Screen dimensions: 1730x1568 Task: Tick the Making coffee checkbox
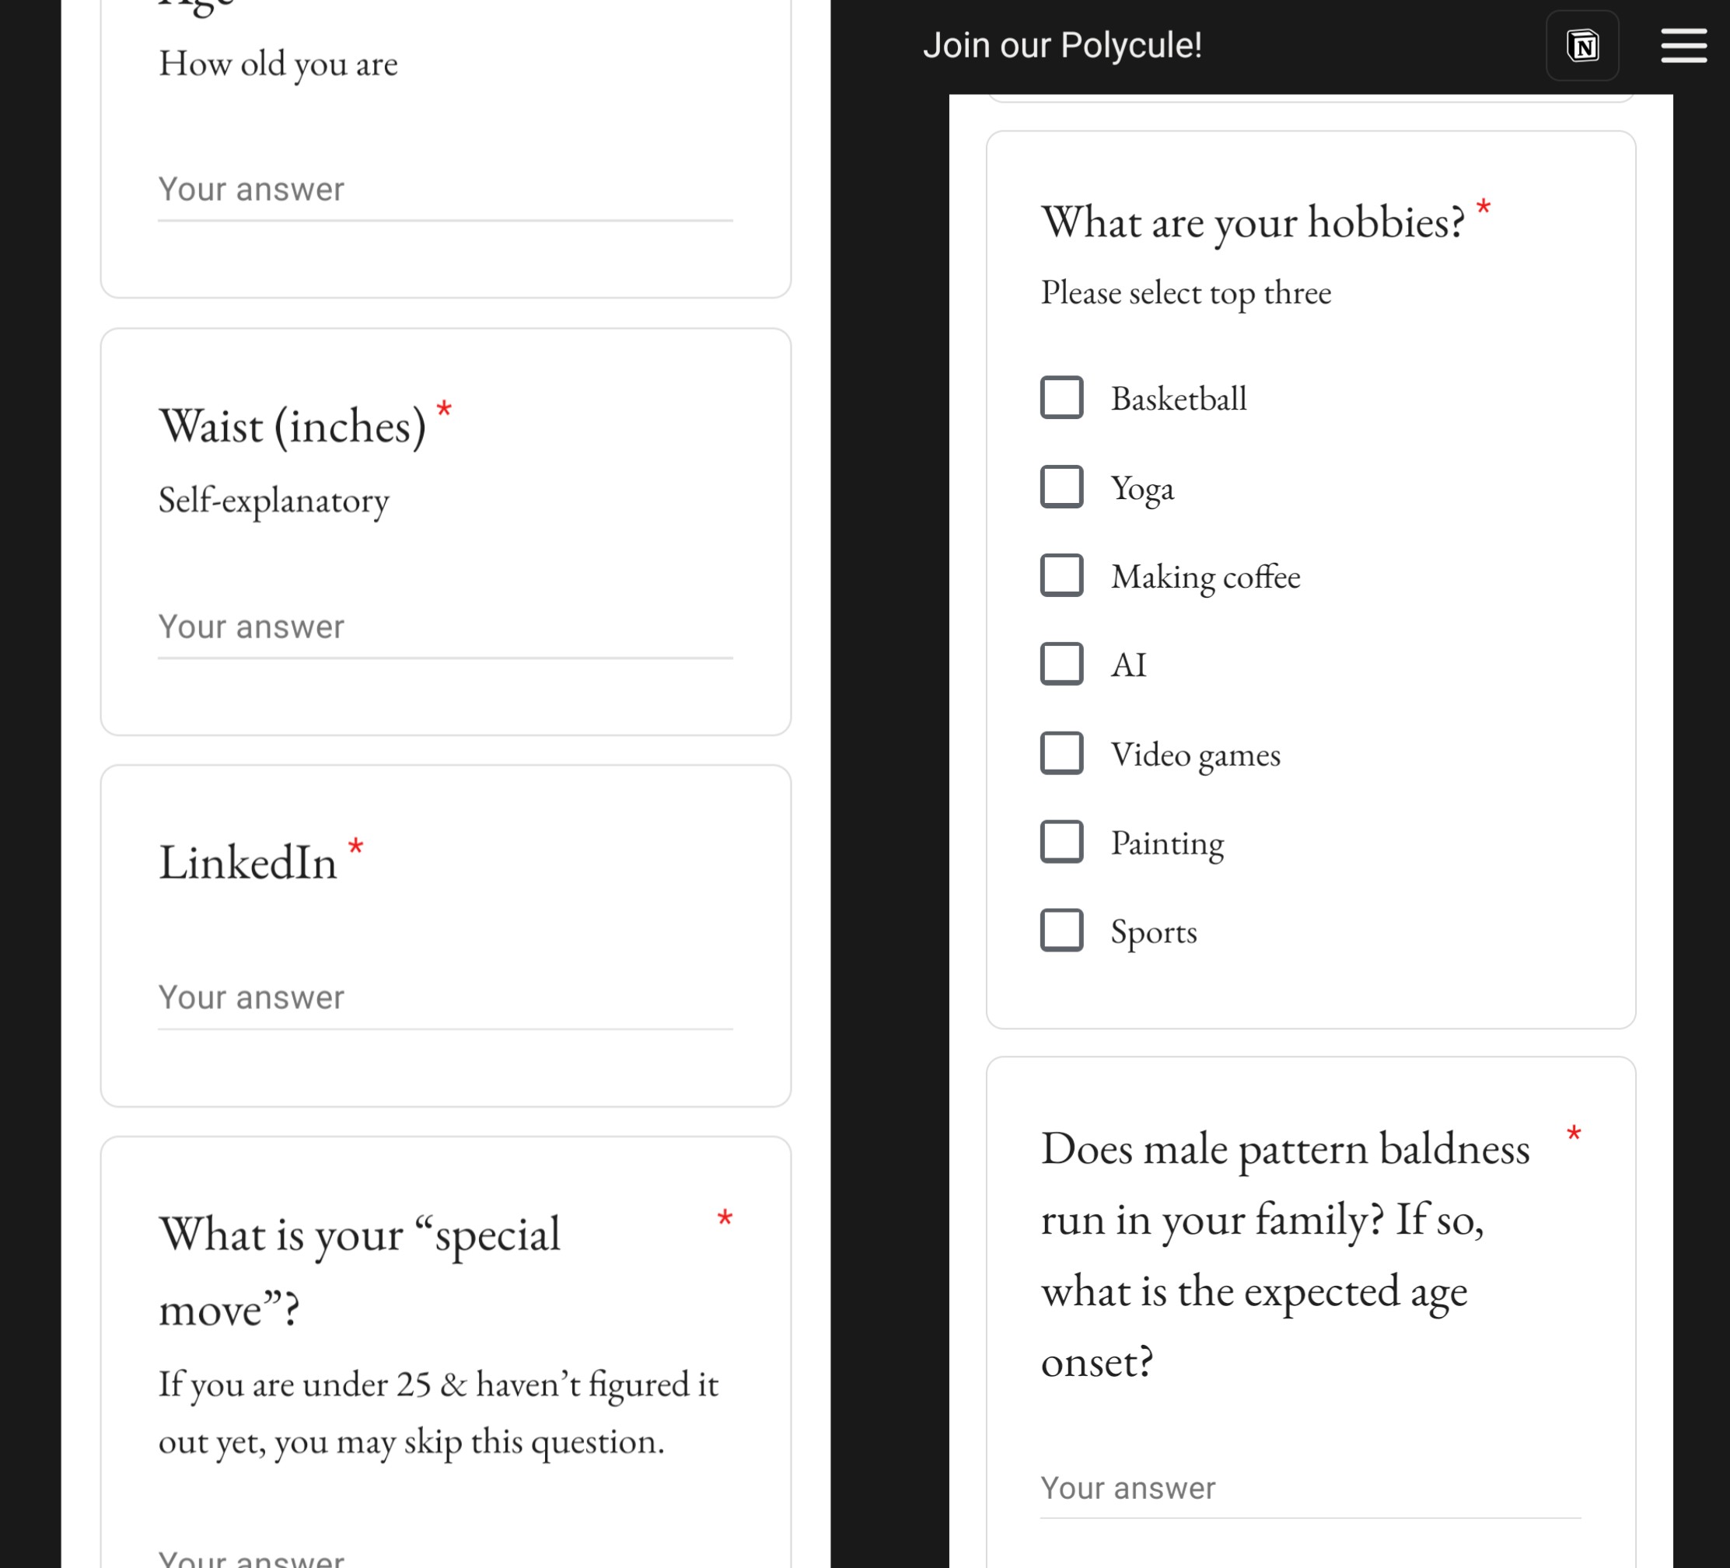(x=1061, y=574)
